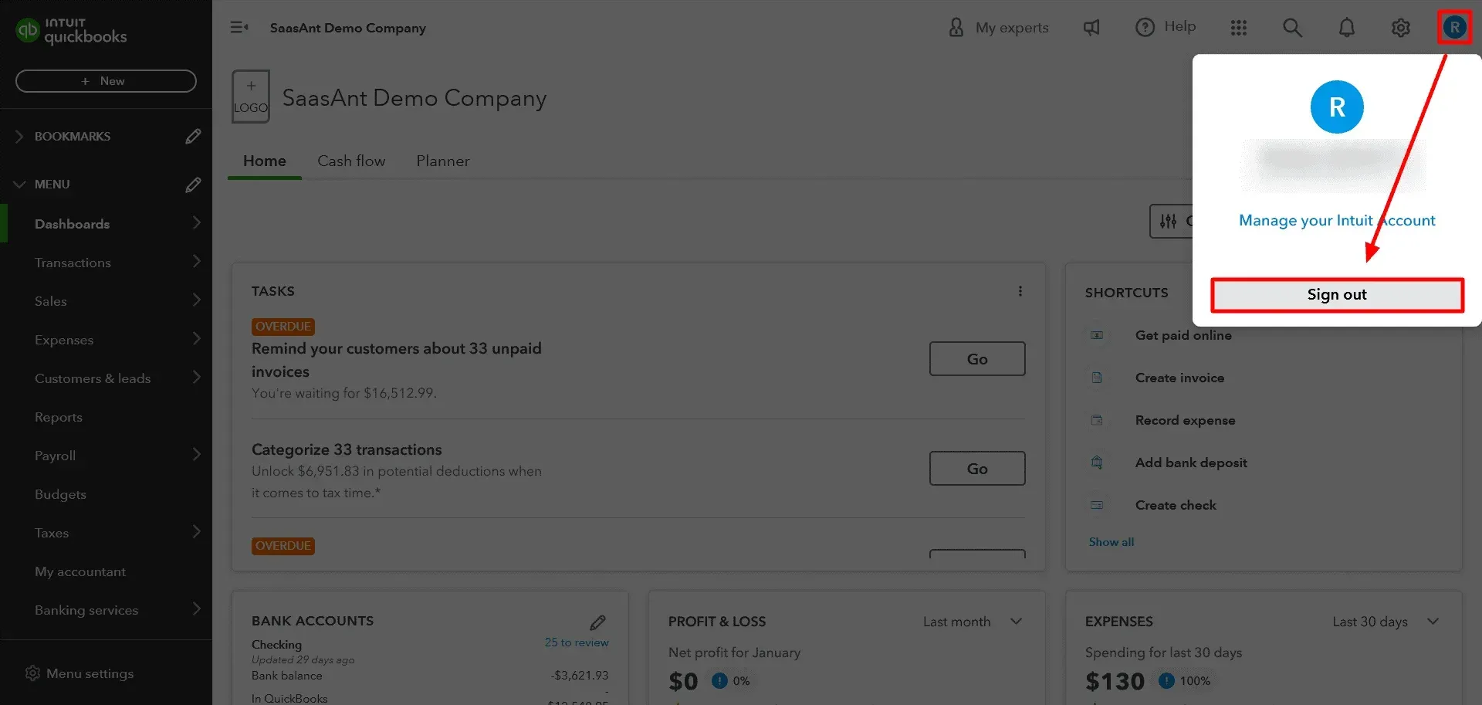The width and height of the screenshot is (1482, 705).
Task: Open Help question mark icon
Action: [x=1145, y=28]
